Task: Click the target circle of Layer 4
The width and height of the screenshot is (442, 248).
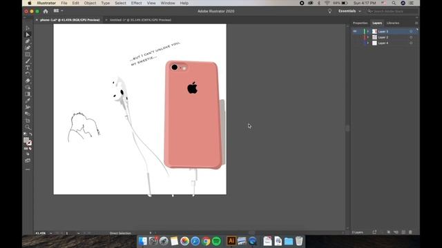Action: 411,43
